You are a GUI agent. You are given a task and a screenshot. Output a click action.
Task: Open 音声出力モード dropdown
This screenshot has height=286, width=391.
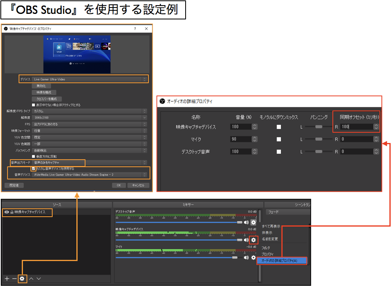(89, 162)
